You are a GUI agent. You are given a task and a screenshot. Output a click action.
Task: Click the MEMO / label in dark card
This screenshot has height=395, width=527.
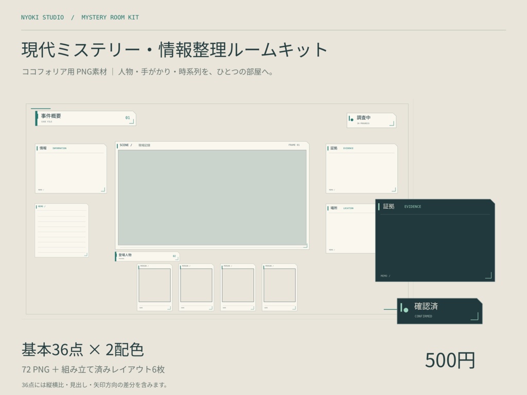[385, 276]
